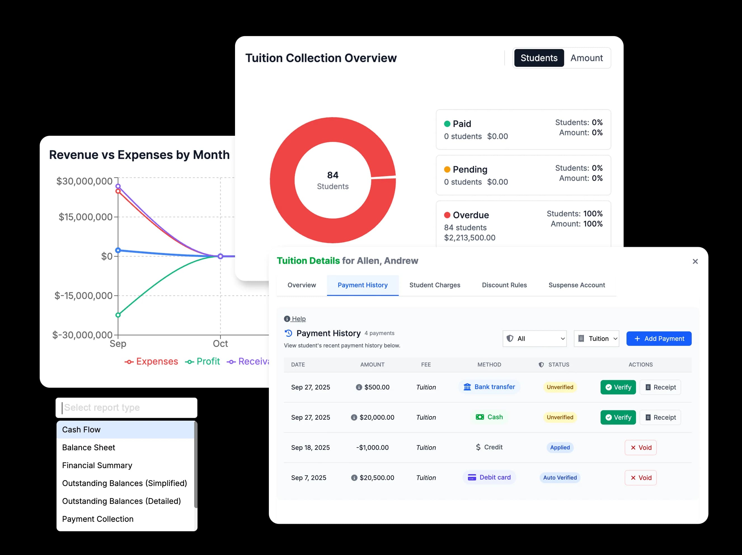
Task: Click the shield icon in Status column header
Action: coord(541,365)
